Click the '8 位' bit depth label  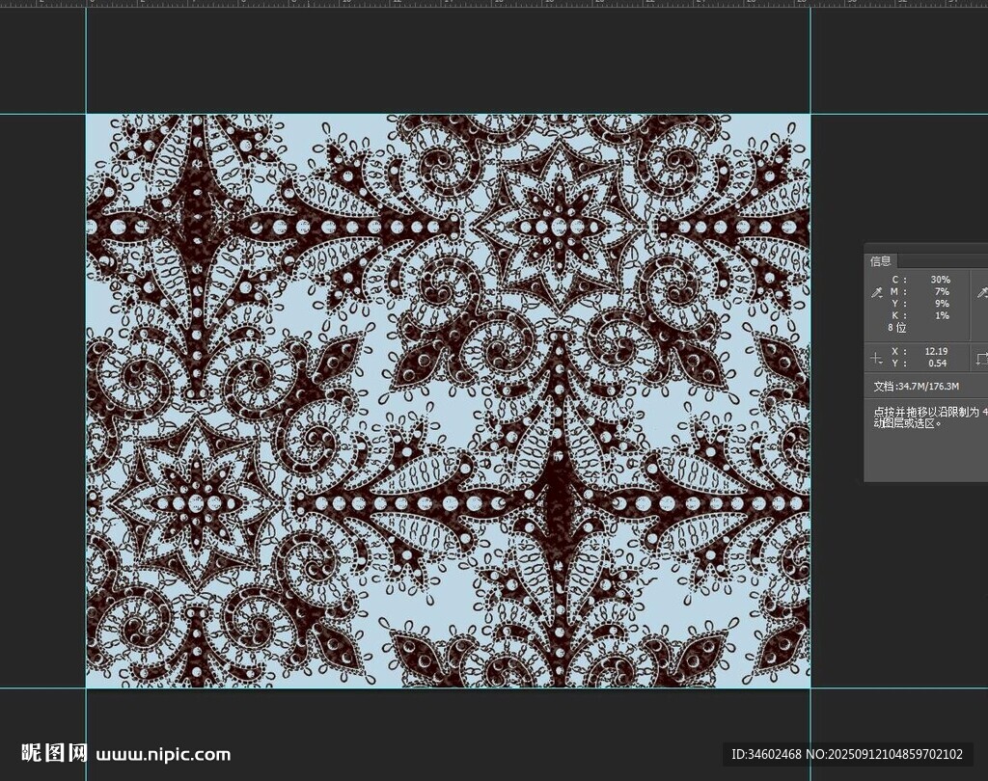click(x=896, y=328)
